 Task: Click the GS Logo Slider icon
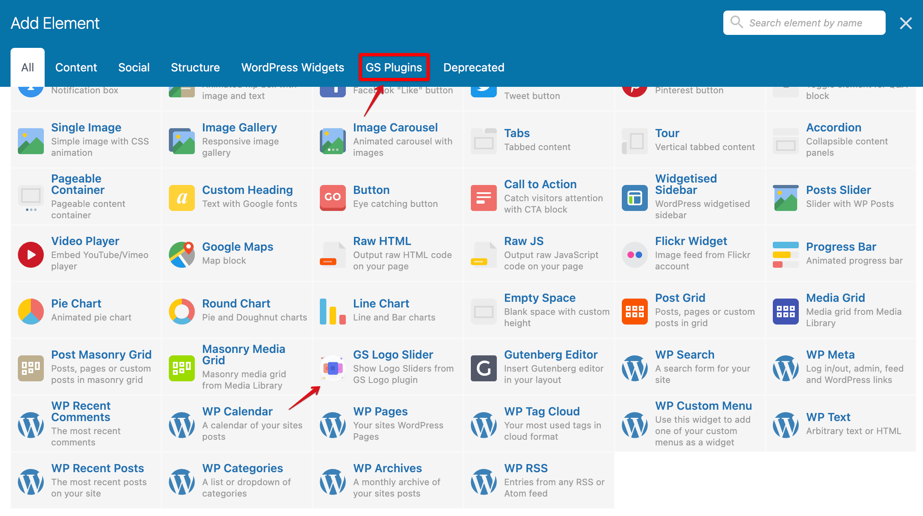(x=332, y=366)
